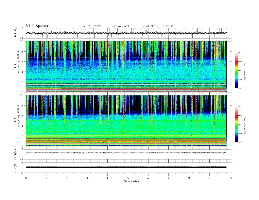Click the "VLF Spectra" plot title
The width and height of the screenshot is (259, 200).
[x=37, y=26]
